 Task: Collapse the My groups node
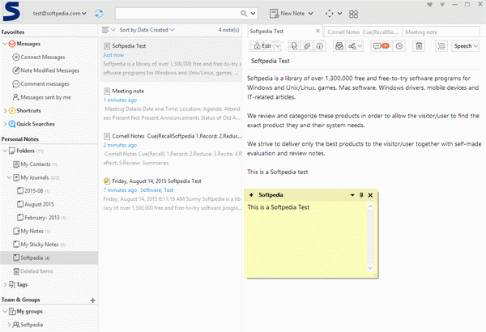pos(5,311)
